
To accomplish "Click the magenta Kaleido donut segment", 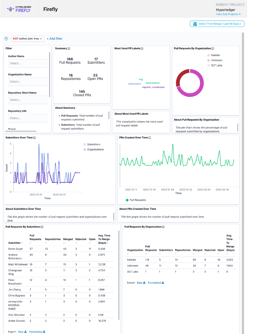I will (201, 87).
